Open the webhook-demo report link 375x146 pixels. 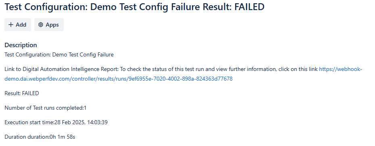pyautogui.click(x=183, y=74)
